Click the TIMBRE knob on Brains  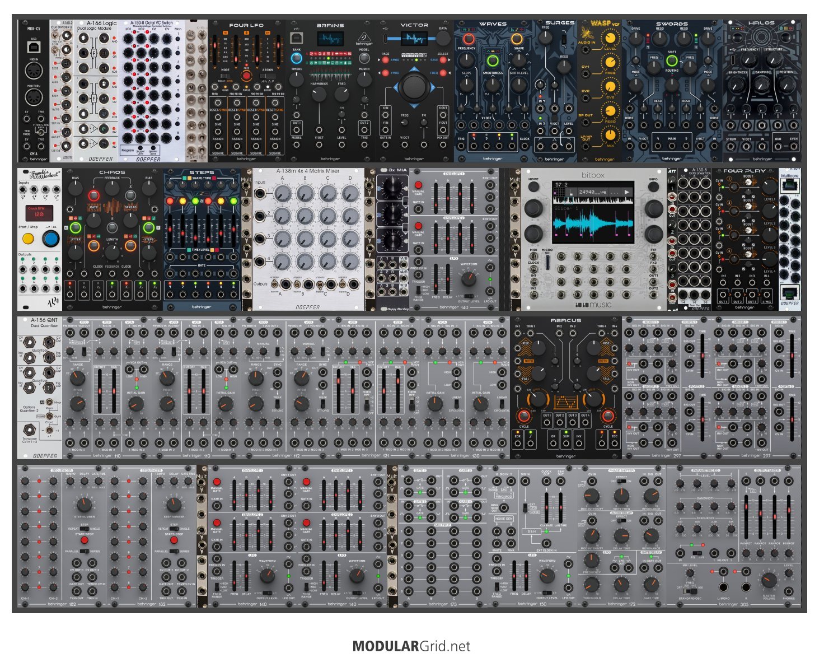[x=297, y=80]
